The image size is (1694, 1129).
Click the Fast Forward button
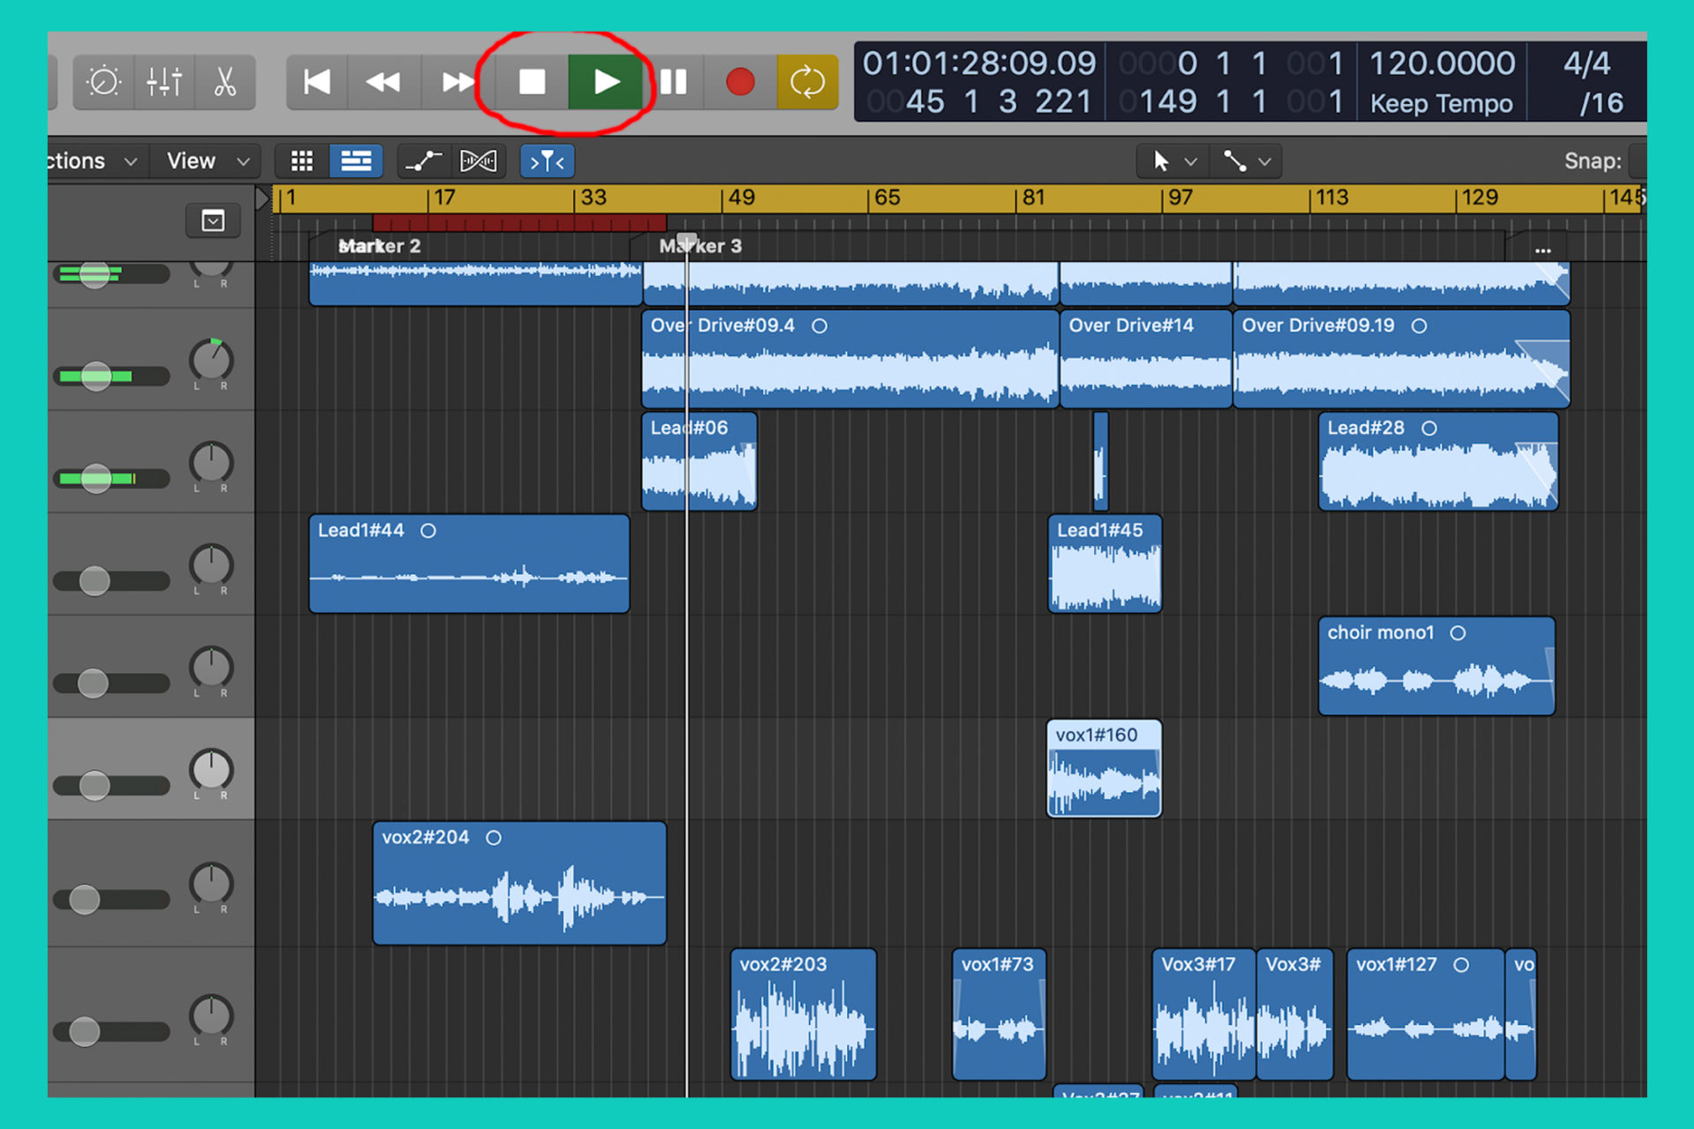click(457, 82)
